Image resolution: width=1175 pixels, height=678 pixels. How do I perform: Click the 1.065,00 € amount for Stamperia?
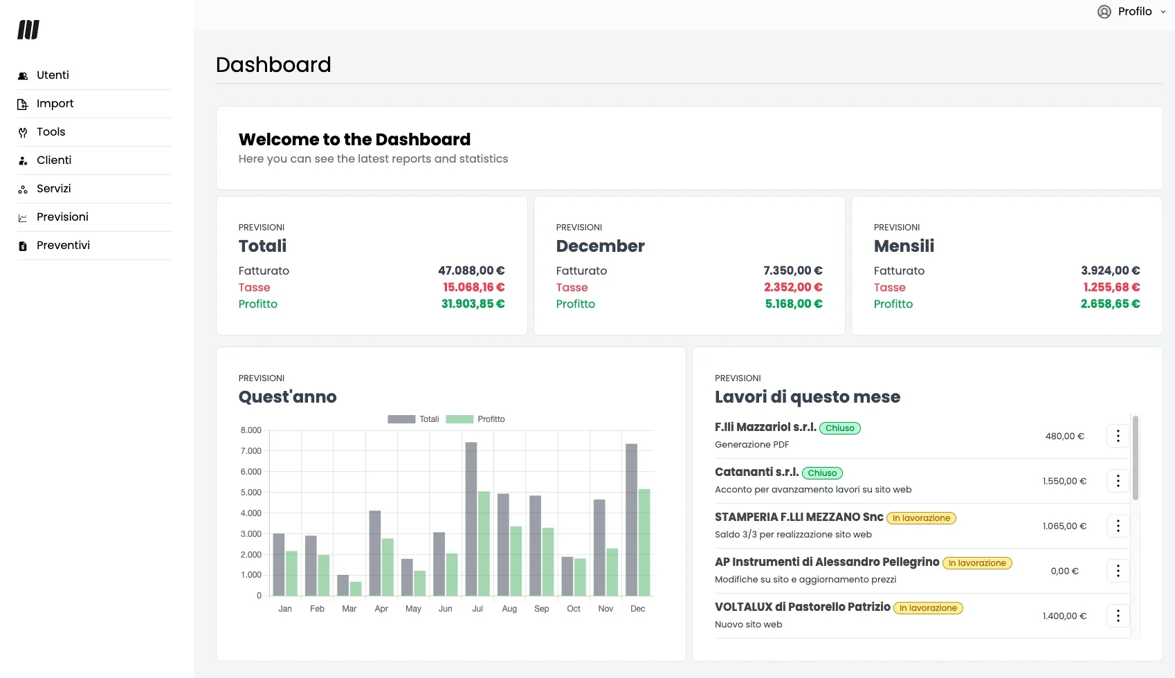(x=1065, y=526)
